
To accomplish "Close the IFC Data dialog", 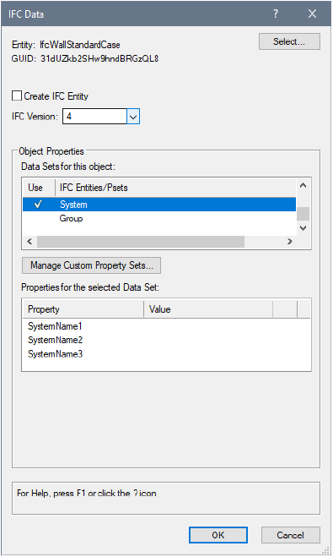I will coord(312,14).
